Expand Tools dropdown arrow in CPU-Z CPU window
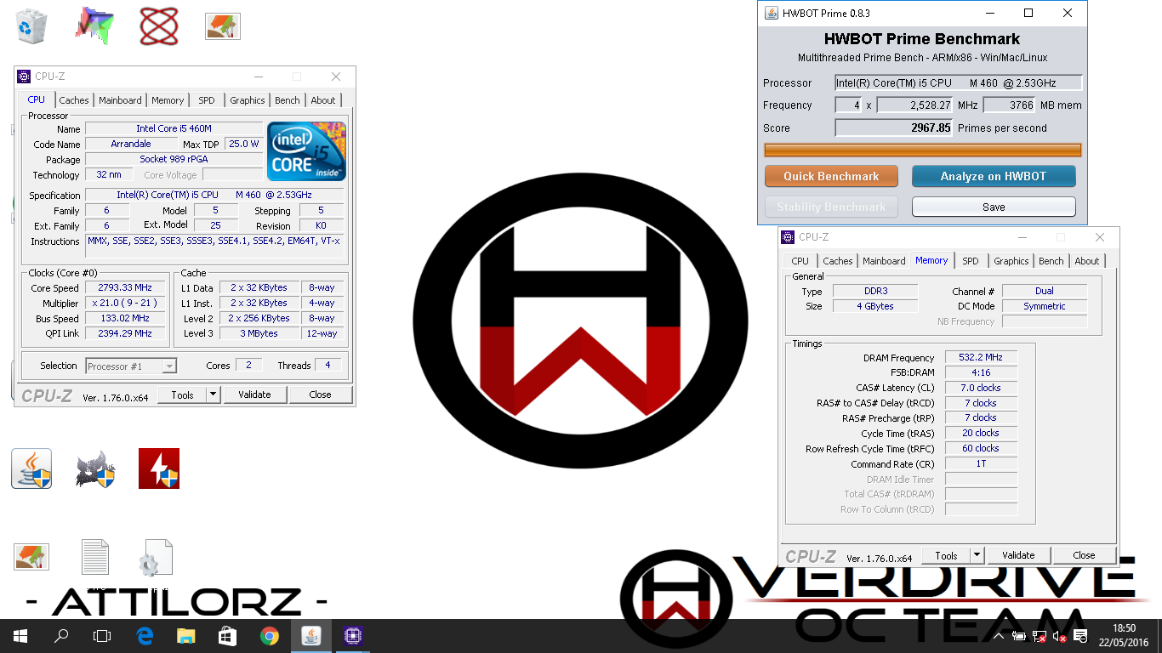 (213, 395)
